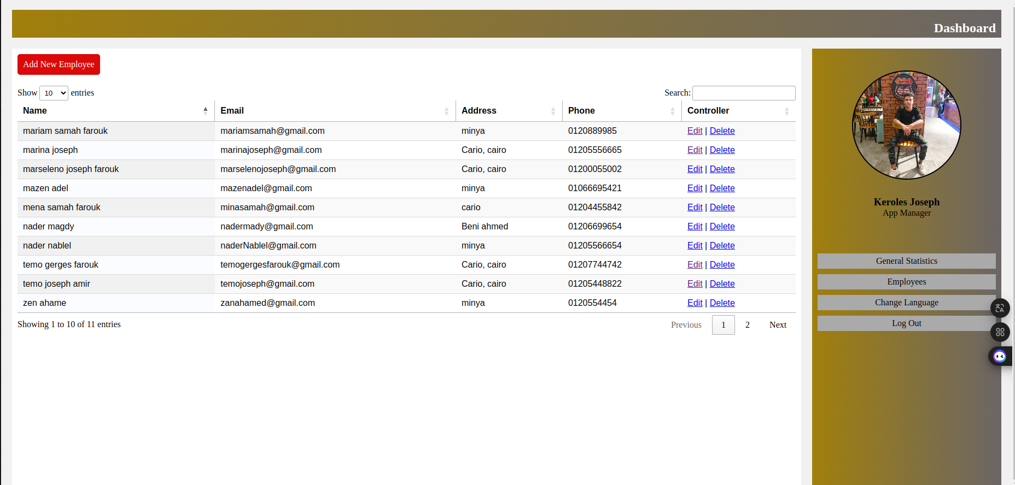Open Change Language sidebar option

click(906, 303)
